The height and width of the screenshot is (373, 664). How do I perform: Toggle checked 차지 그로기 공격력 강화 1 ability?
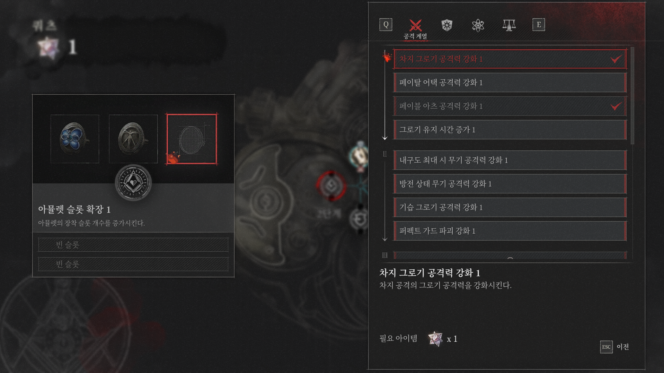(510, 59)
